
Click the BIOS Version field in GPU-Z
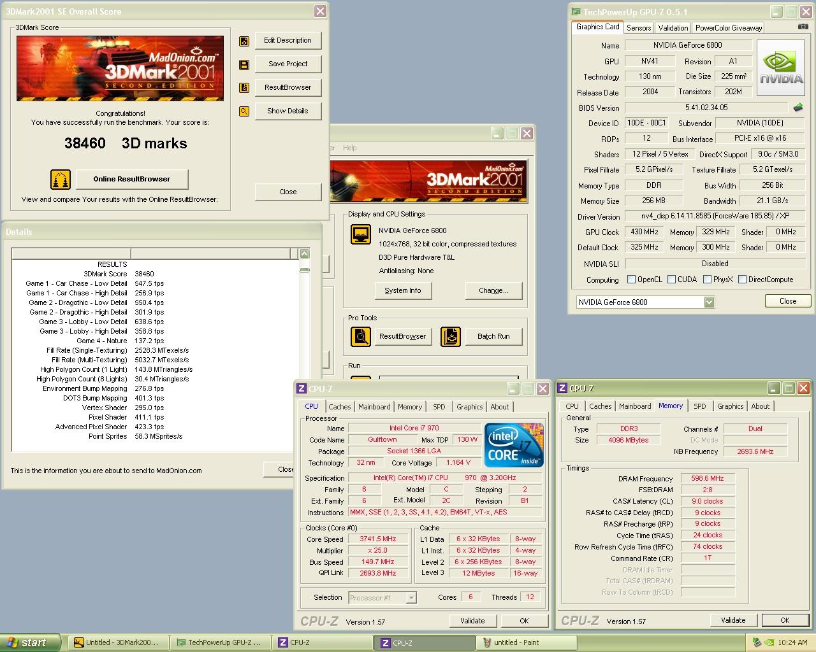[706, 108]
